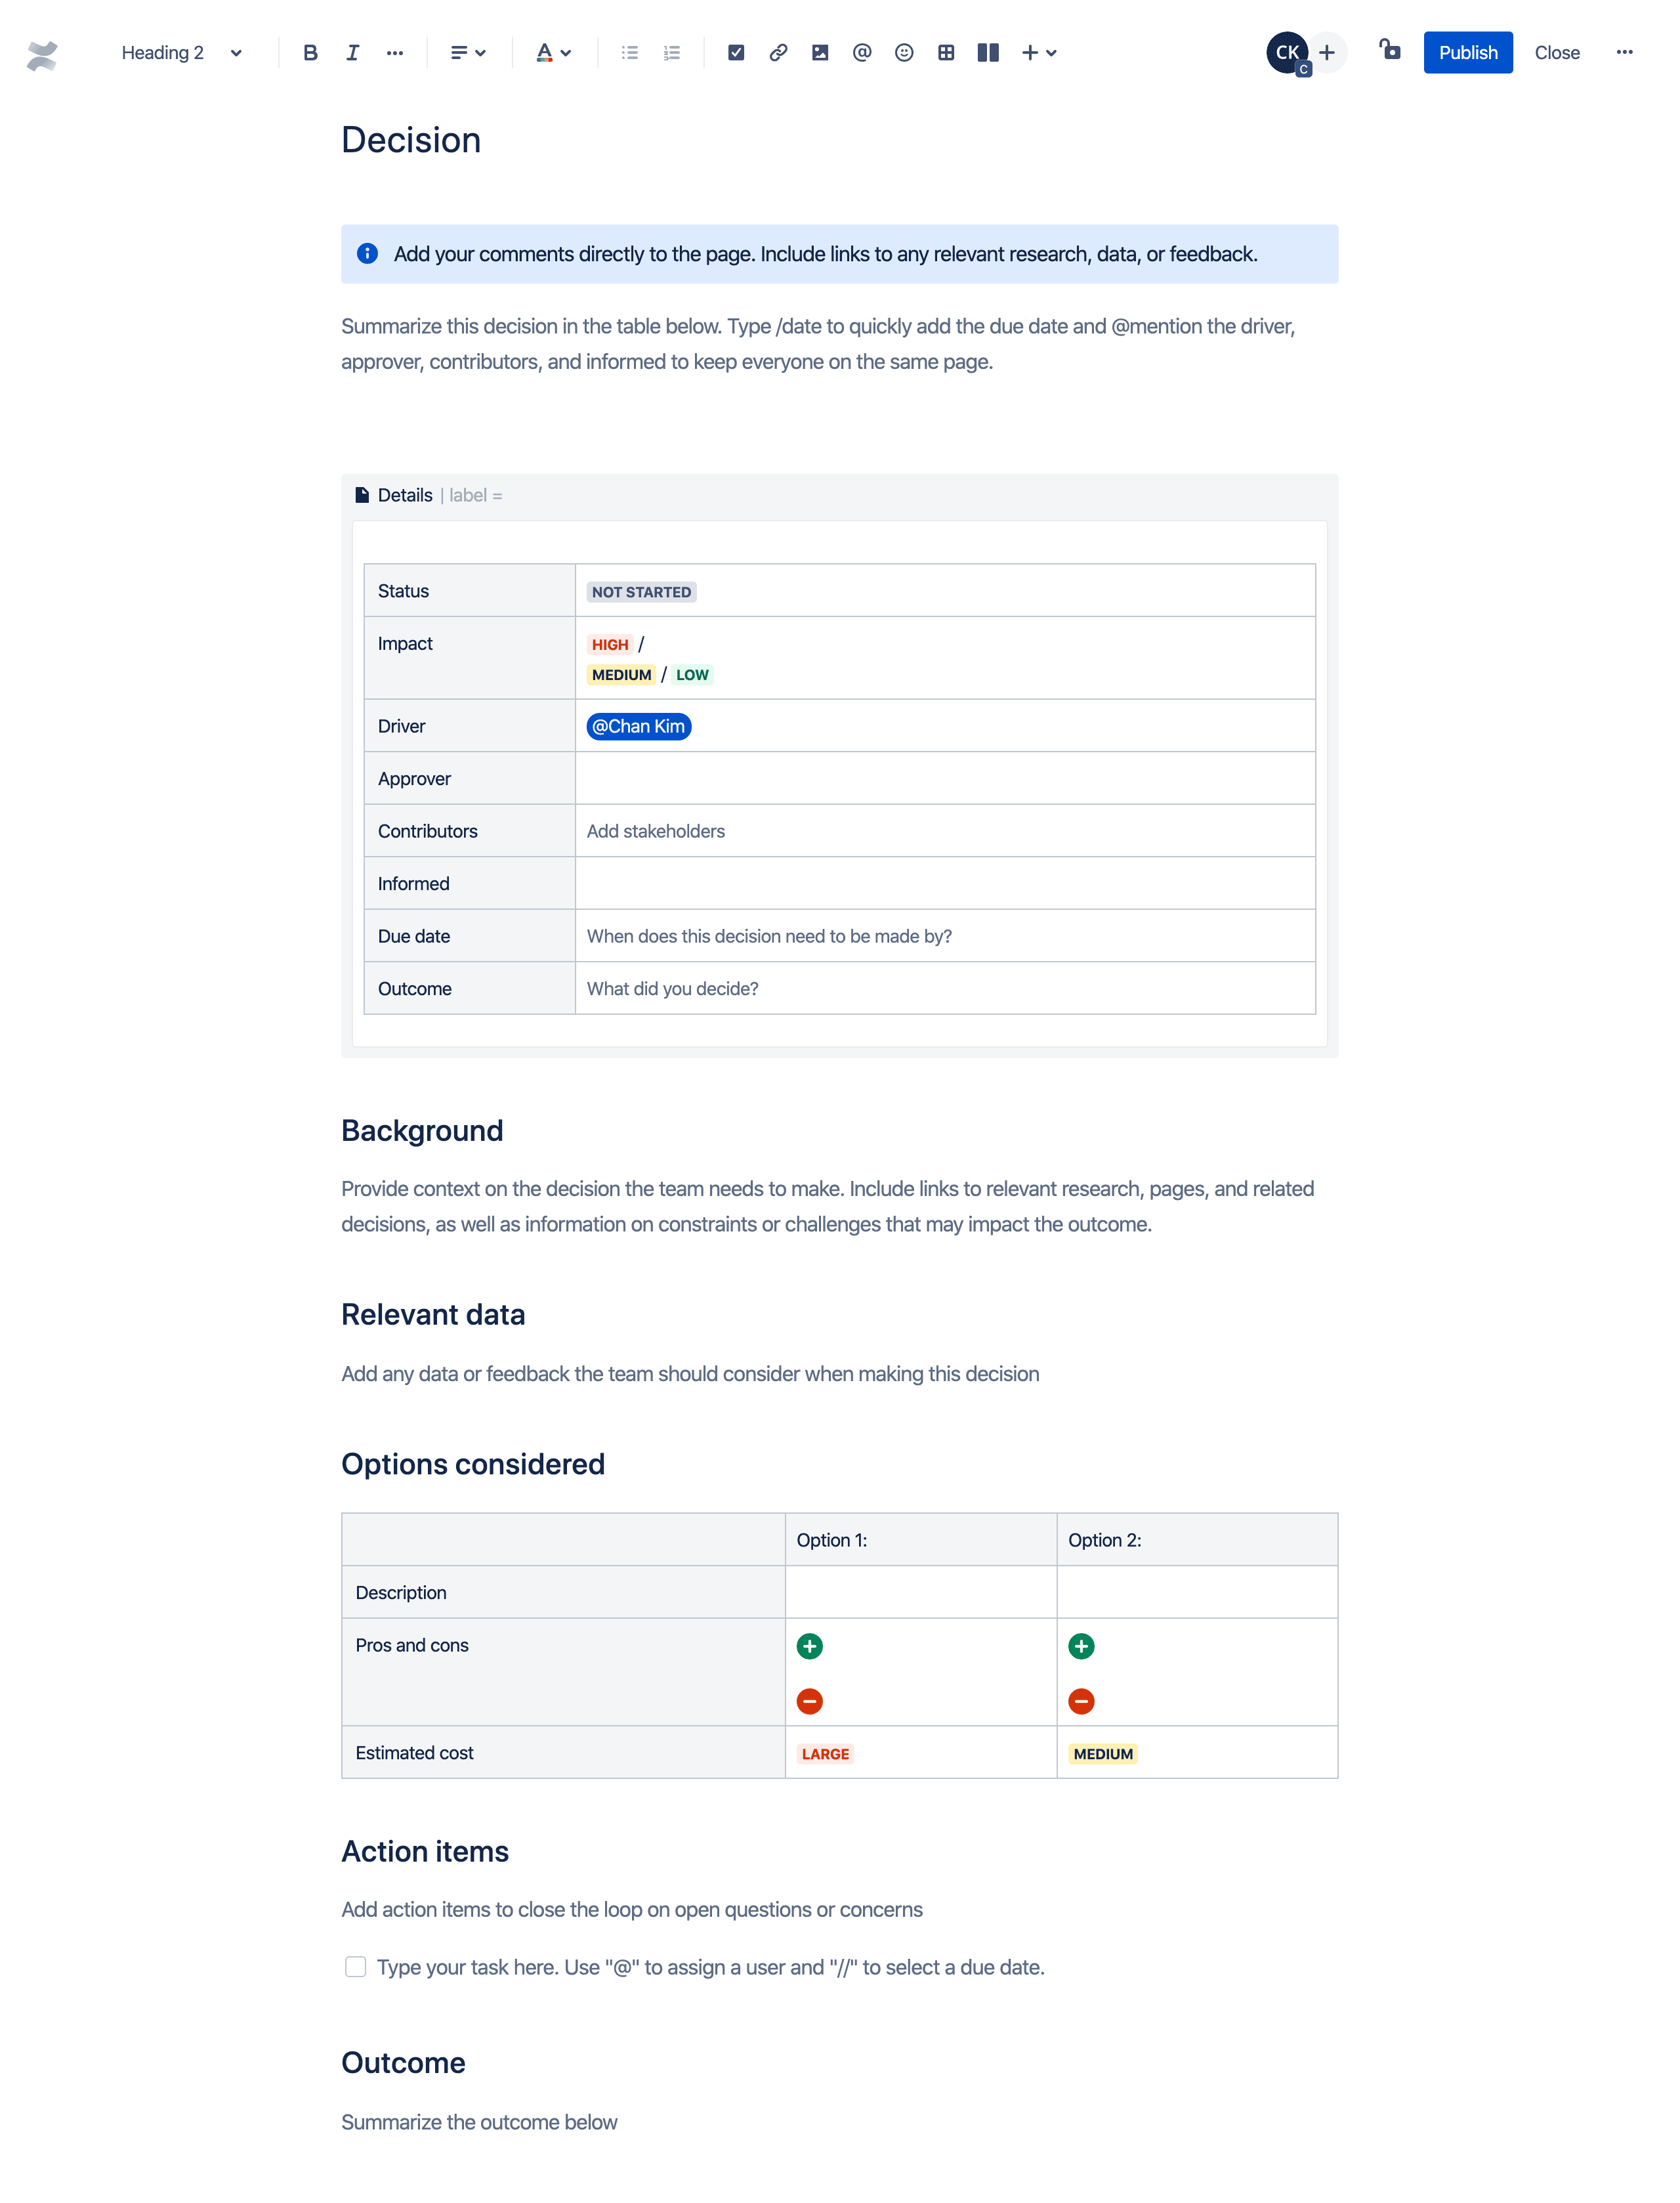The width and height of the screenshot is (1680, 2203).
Task: Click the @Chan Kim driver field
Action: pos(637,725)
